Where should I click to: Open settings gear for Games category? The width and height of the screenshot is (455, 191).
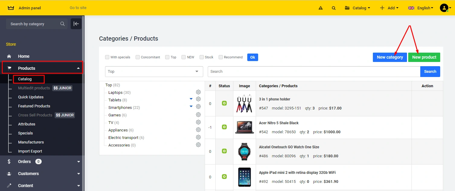click(198, 115)
